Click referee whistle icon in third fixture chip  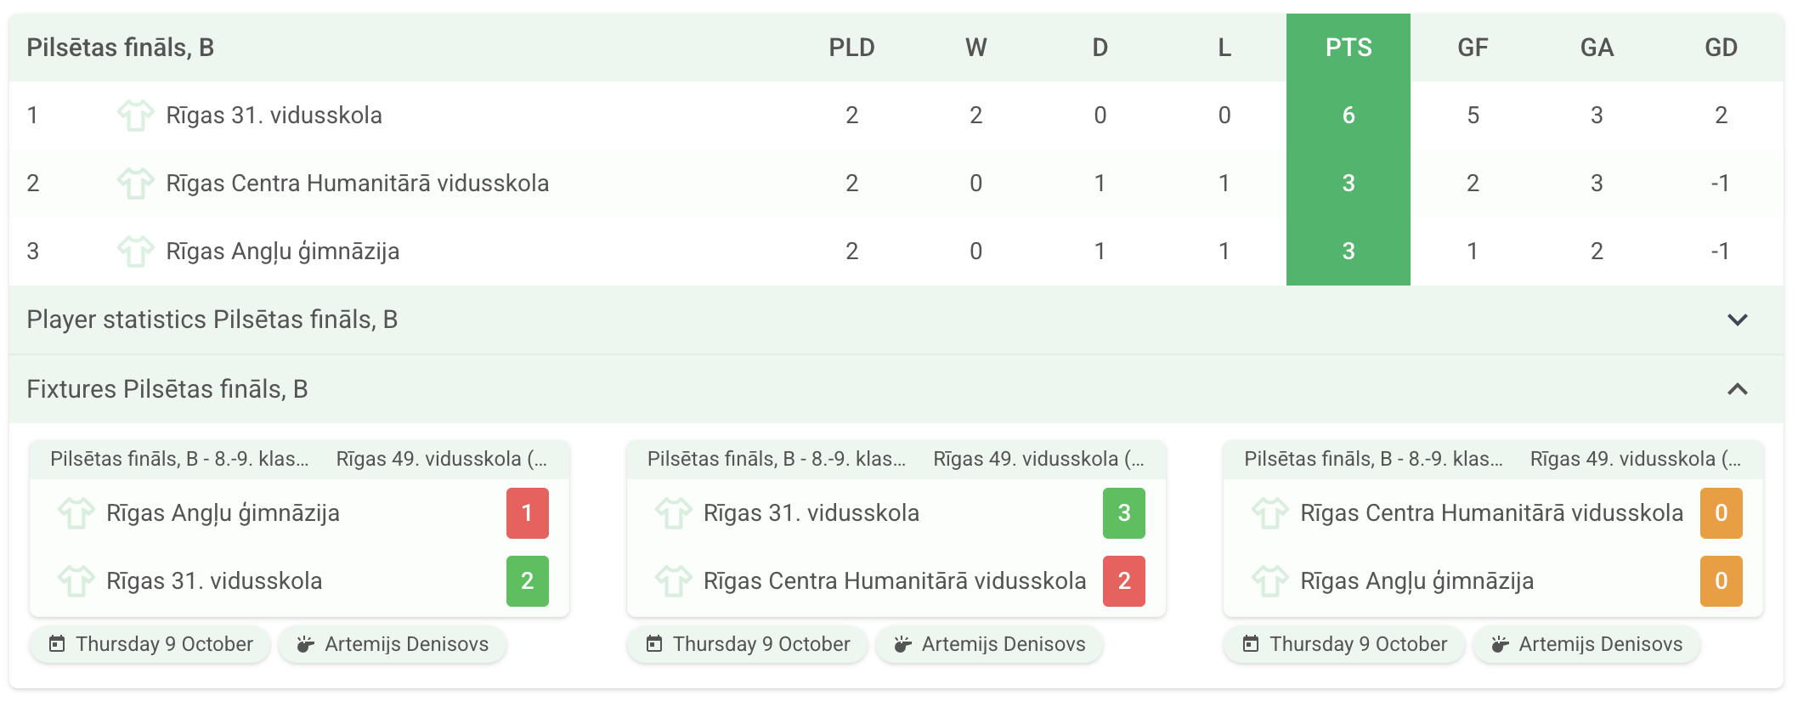1500,644
